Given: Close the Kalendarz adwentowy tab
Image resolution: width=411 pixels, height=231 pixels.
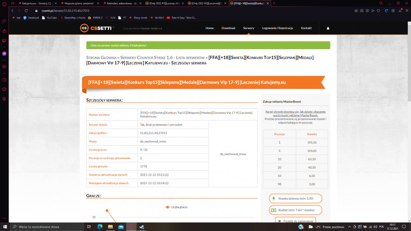Looking at the screenshot, I should coord(141,3).
